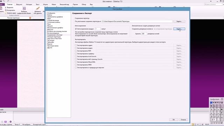The width and height of the screenshot is (224, 126).
Task: Click the keypad's right arrow key
Action: pyautogui.click(x=222, y=113)
